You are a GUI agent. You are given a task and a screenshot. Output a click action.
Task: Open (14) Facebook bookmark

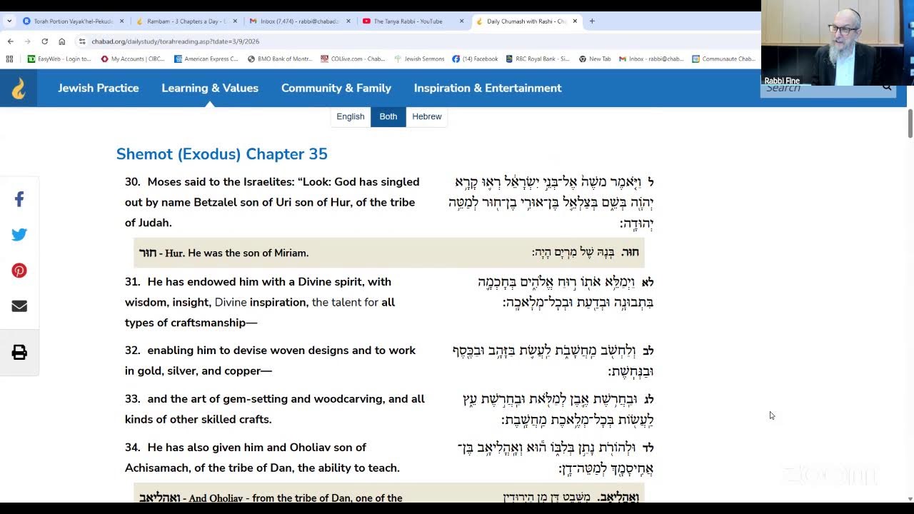(x=476, y=59)
